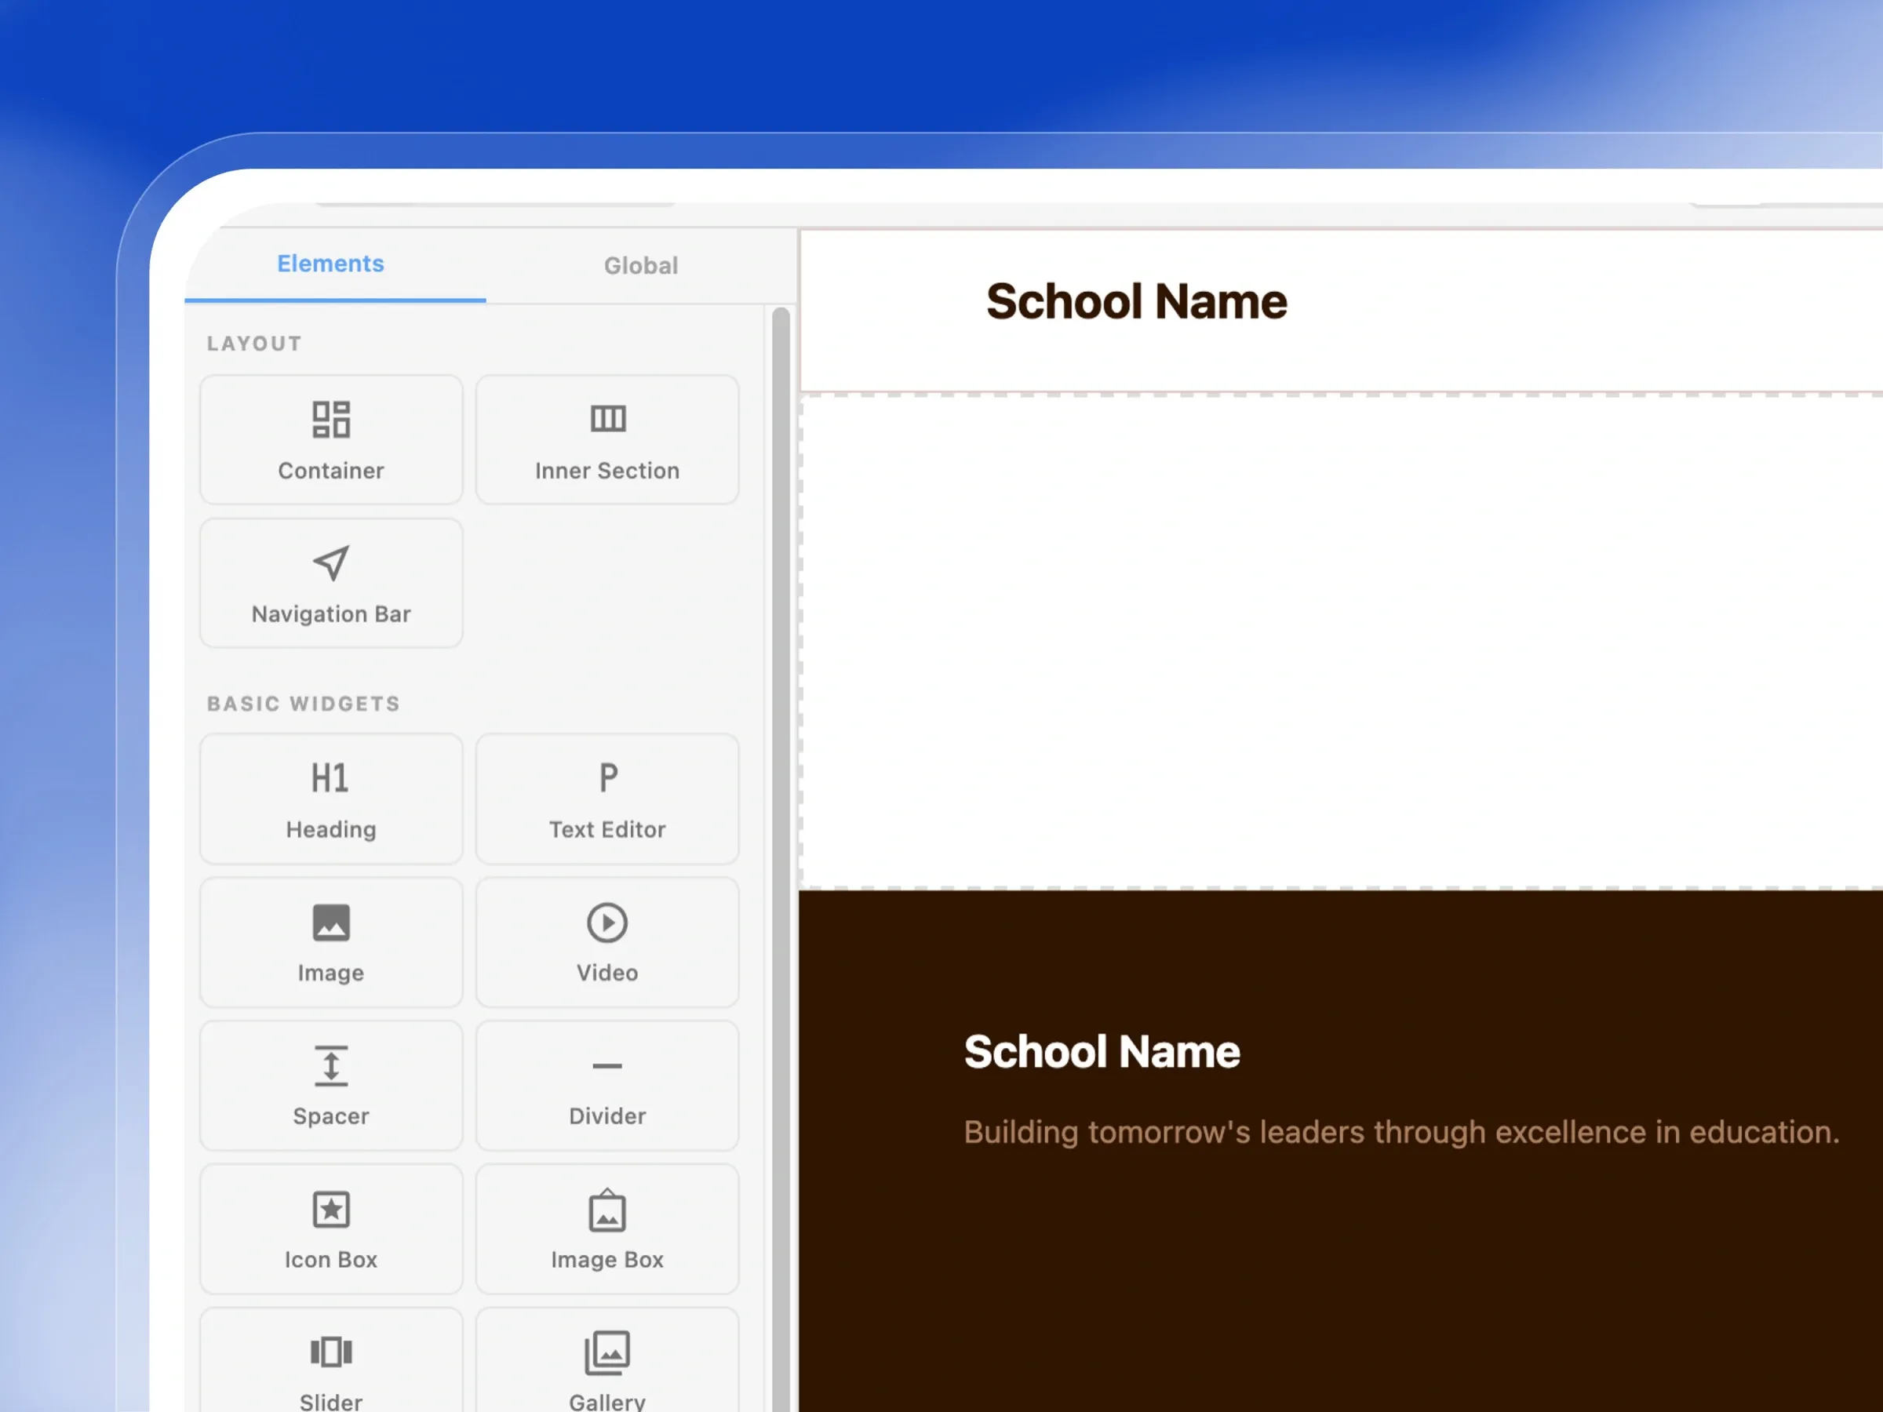Click the Video label text
Viewport: 1883px width, 1412px height.
coord(607,973)
